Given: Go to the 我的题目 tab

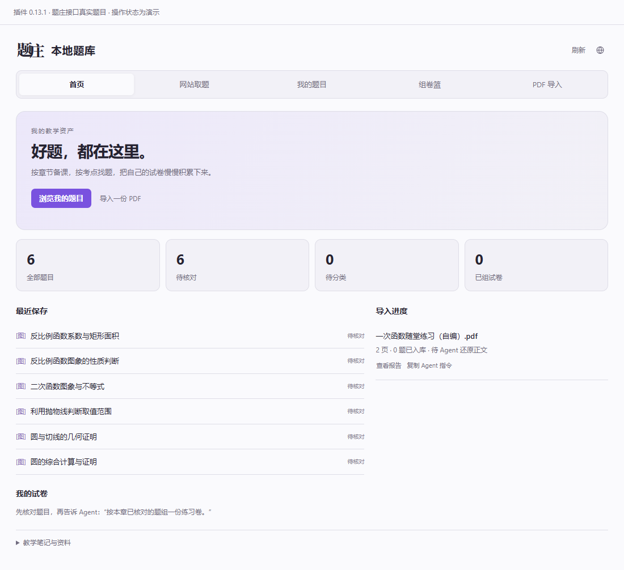Looking at the screenshot, I should click(311, 84).
